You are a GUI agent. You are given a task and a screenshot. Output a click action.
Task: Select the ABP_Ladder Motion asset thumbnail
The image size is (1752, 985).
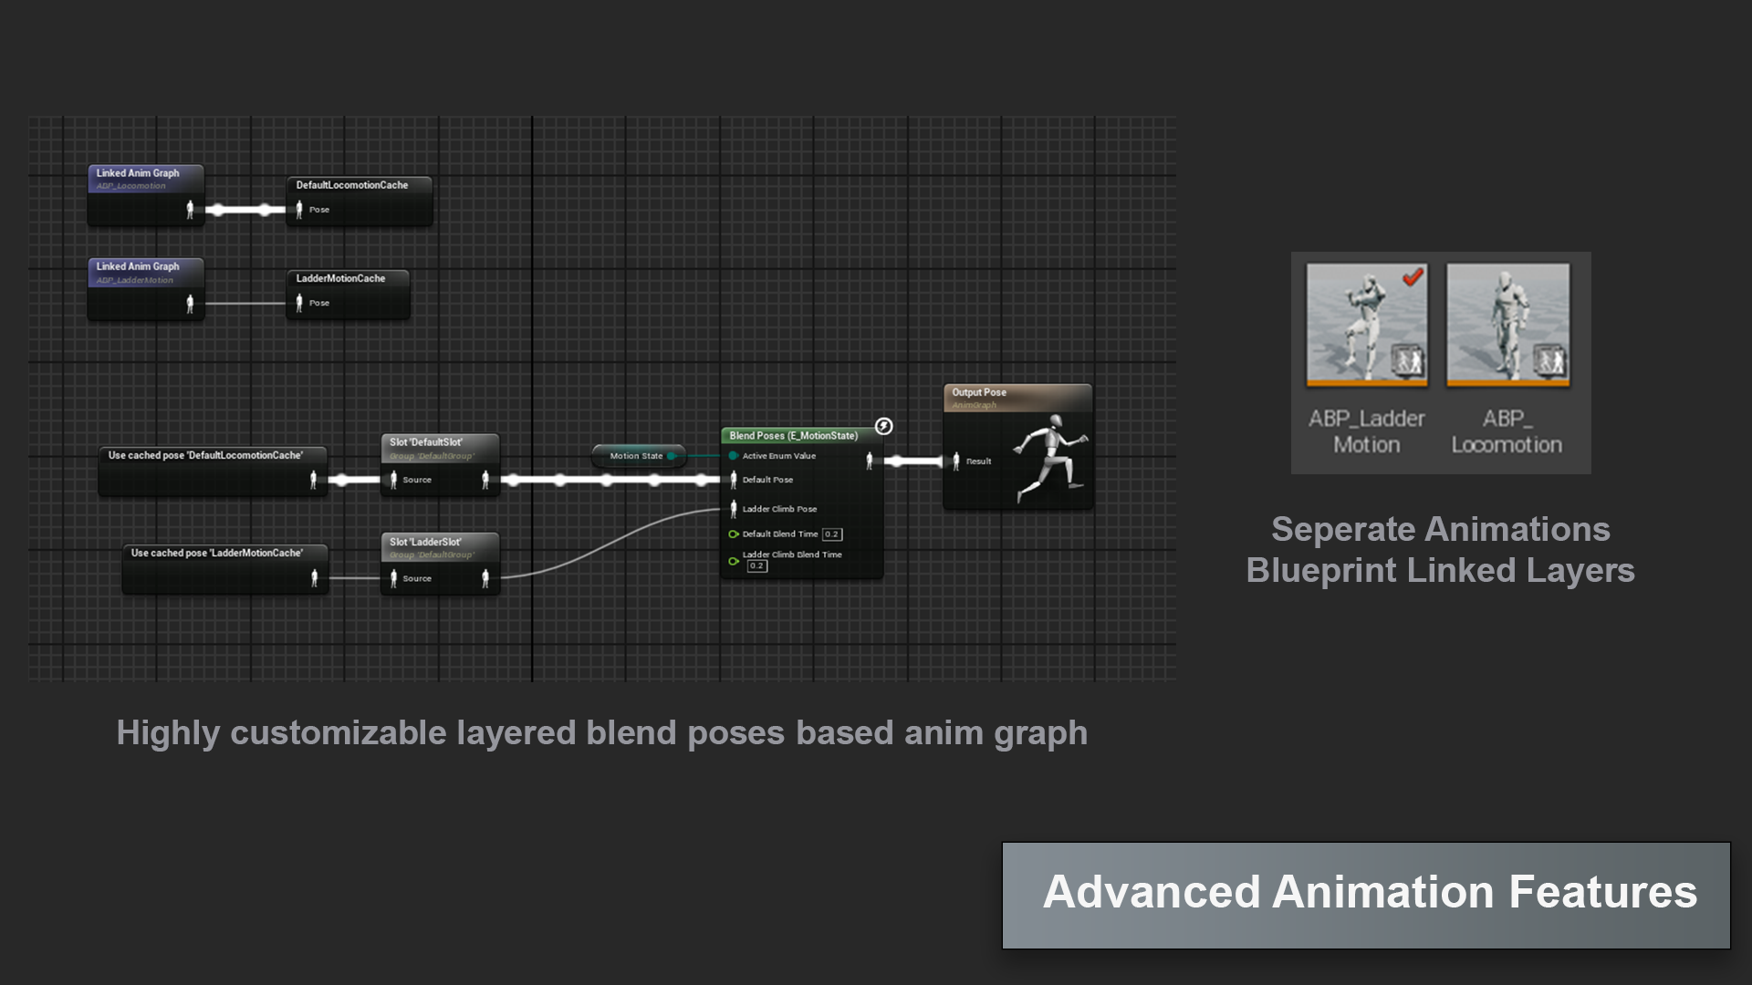[1366, 326]
